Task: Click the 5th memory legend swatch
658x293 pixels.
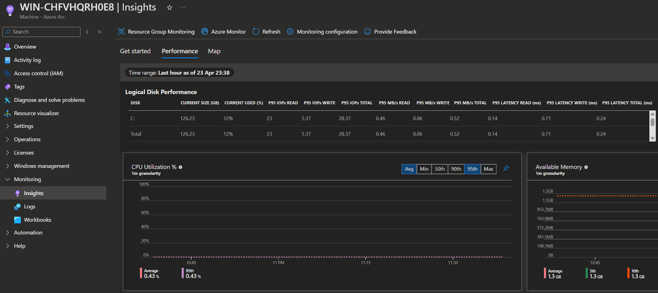Action: click(586, 273)
